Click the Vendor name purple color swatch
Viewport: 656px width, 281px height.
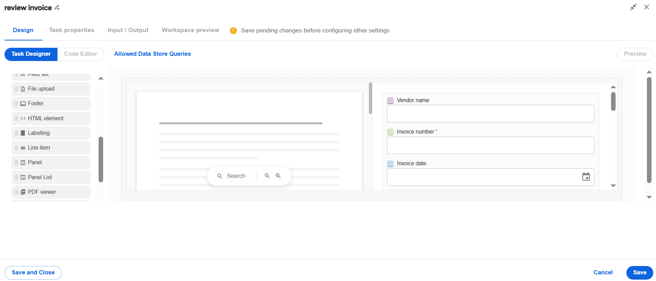391,100
